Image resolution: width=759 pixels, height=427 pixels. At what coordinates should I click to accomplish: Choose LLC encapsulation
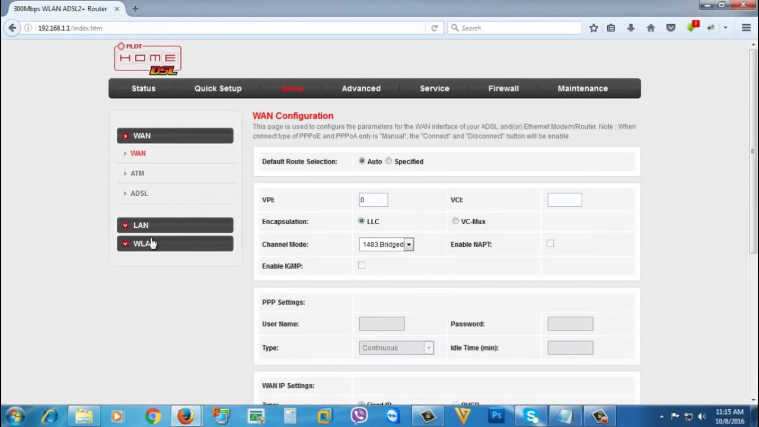[362, 221]
